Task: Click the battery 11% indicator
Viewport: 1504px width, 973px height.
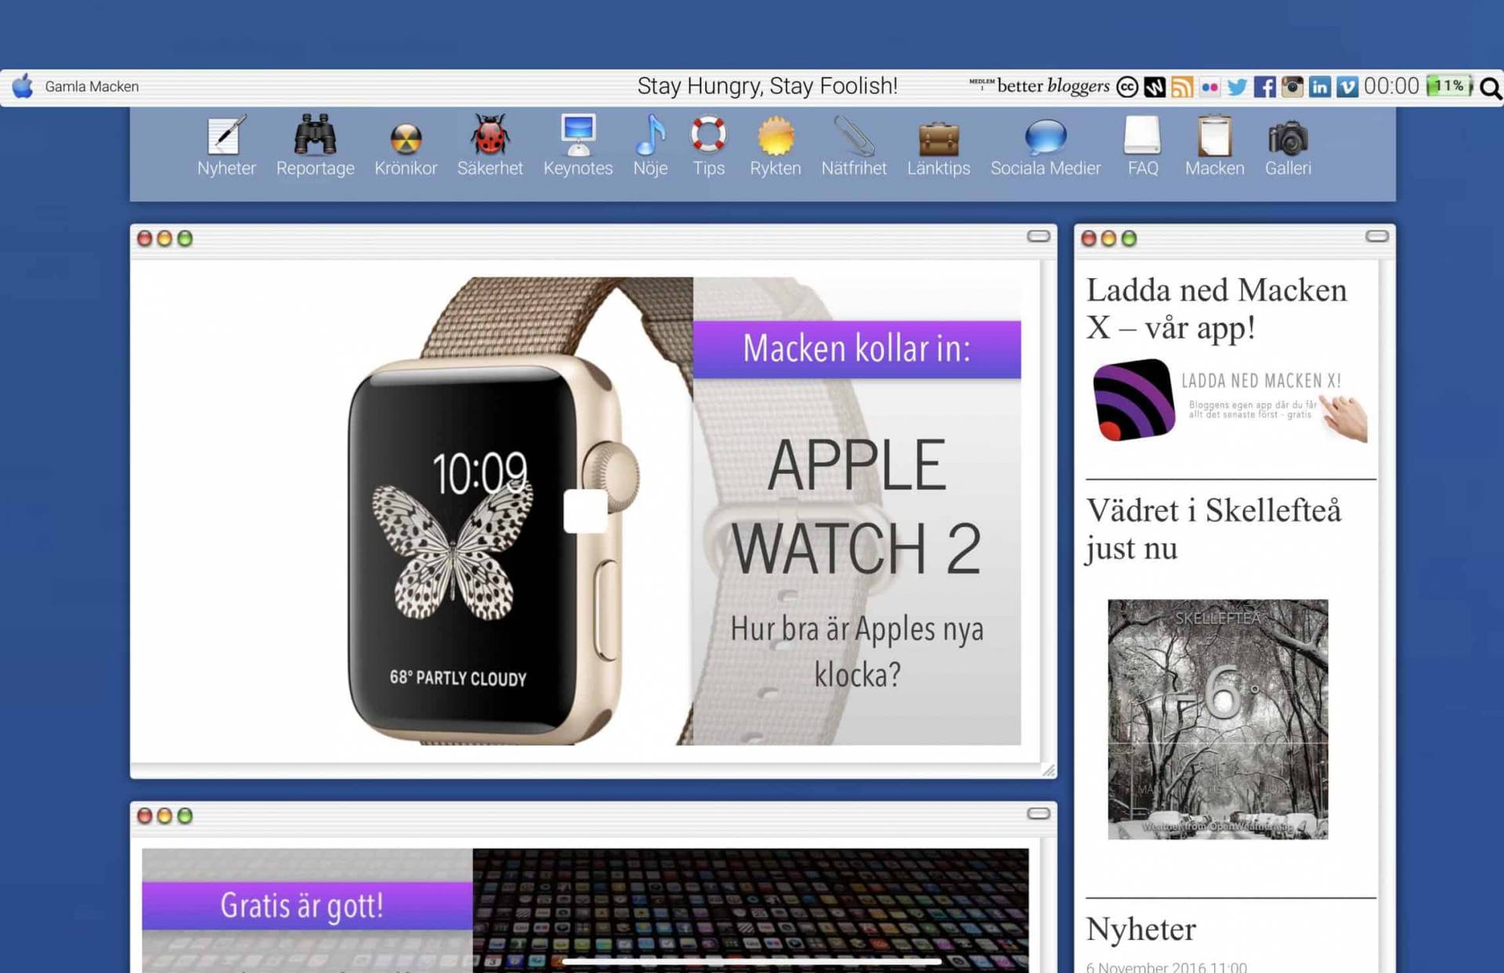Action: point(1449,86)
